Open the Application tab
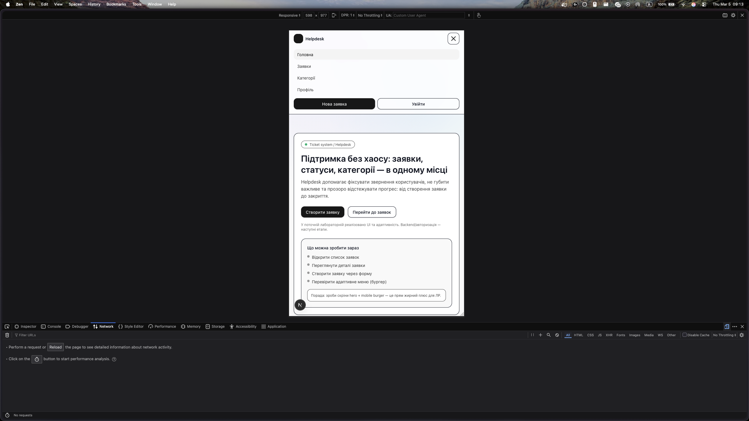 pyautogui.click(x=274, y=327)
